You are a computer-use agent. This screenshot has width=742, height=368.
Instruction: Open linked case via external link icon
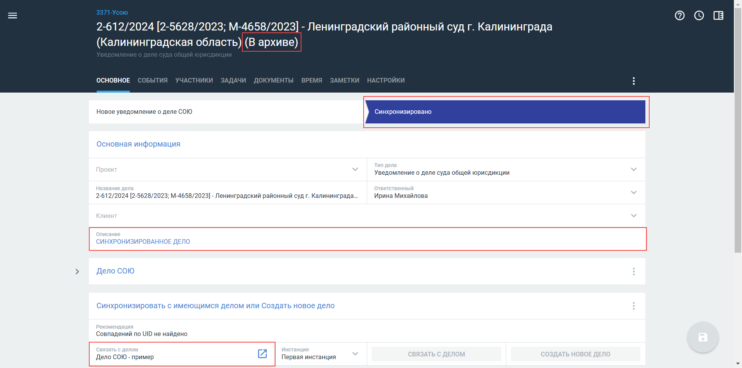coord(262,354)
